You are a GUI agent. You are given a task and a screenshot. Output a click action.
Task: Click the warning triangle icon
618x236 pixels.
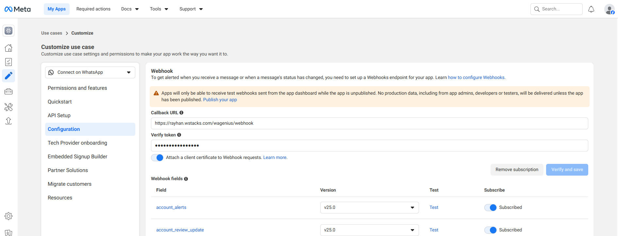point(156,93)
